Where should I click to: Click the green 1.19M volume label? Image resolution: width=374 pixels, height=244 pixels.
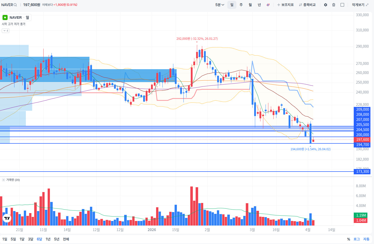point(361,215)
